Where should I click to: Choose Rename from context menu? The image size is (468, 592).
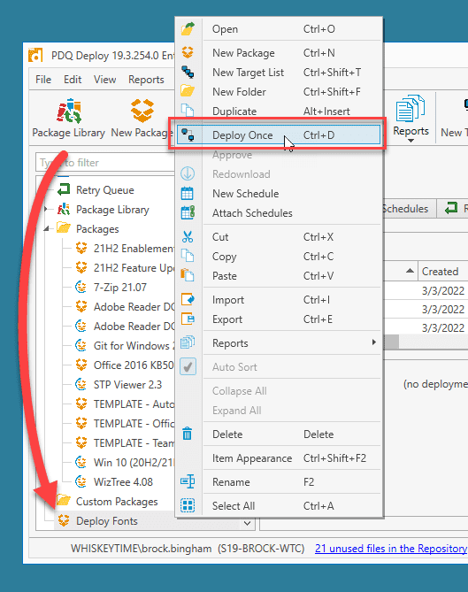[x=278, y=482]
